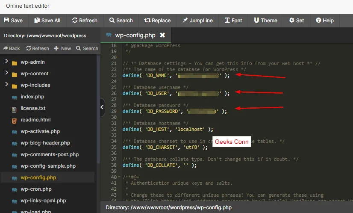Click the PHP elephant icon in the editor tab

point(109,35)
